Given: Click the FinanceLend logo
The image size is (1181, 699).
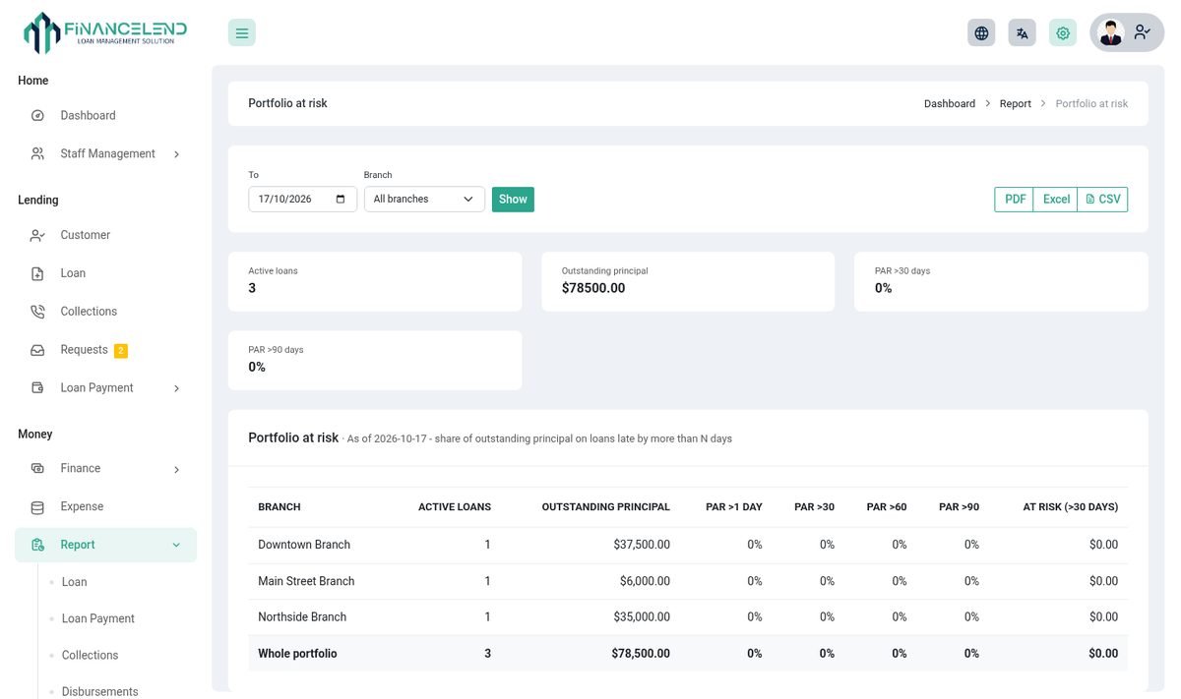Looking at the screenshot, I should click(x=105, y=32).
